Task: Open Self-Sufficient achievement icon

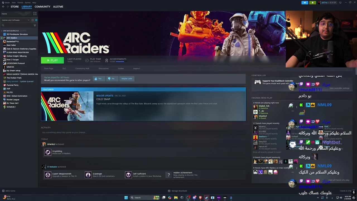Action: (128, 175)
